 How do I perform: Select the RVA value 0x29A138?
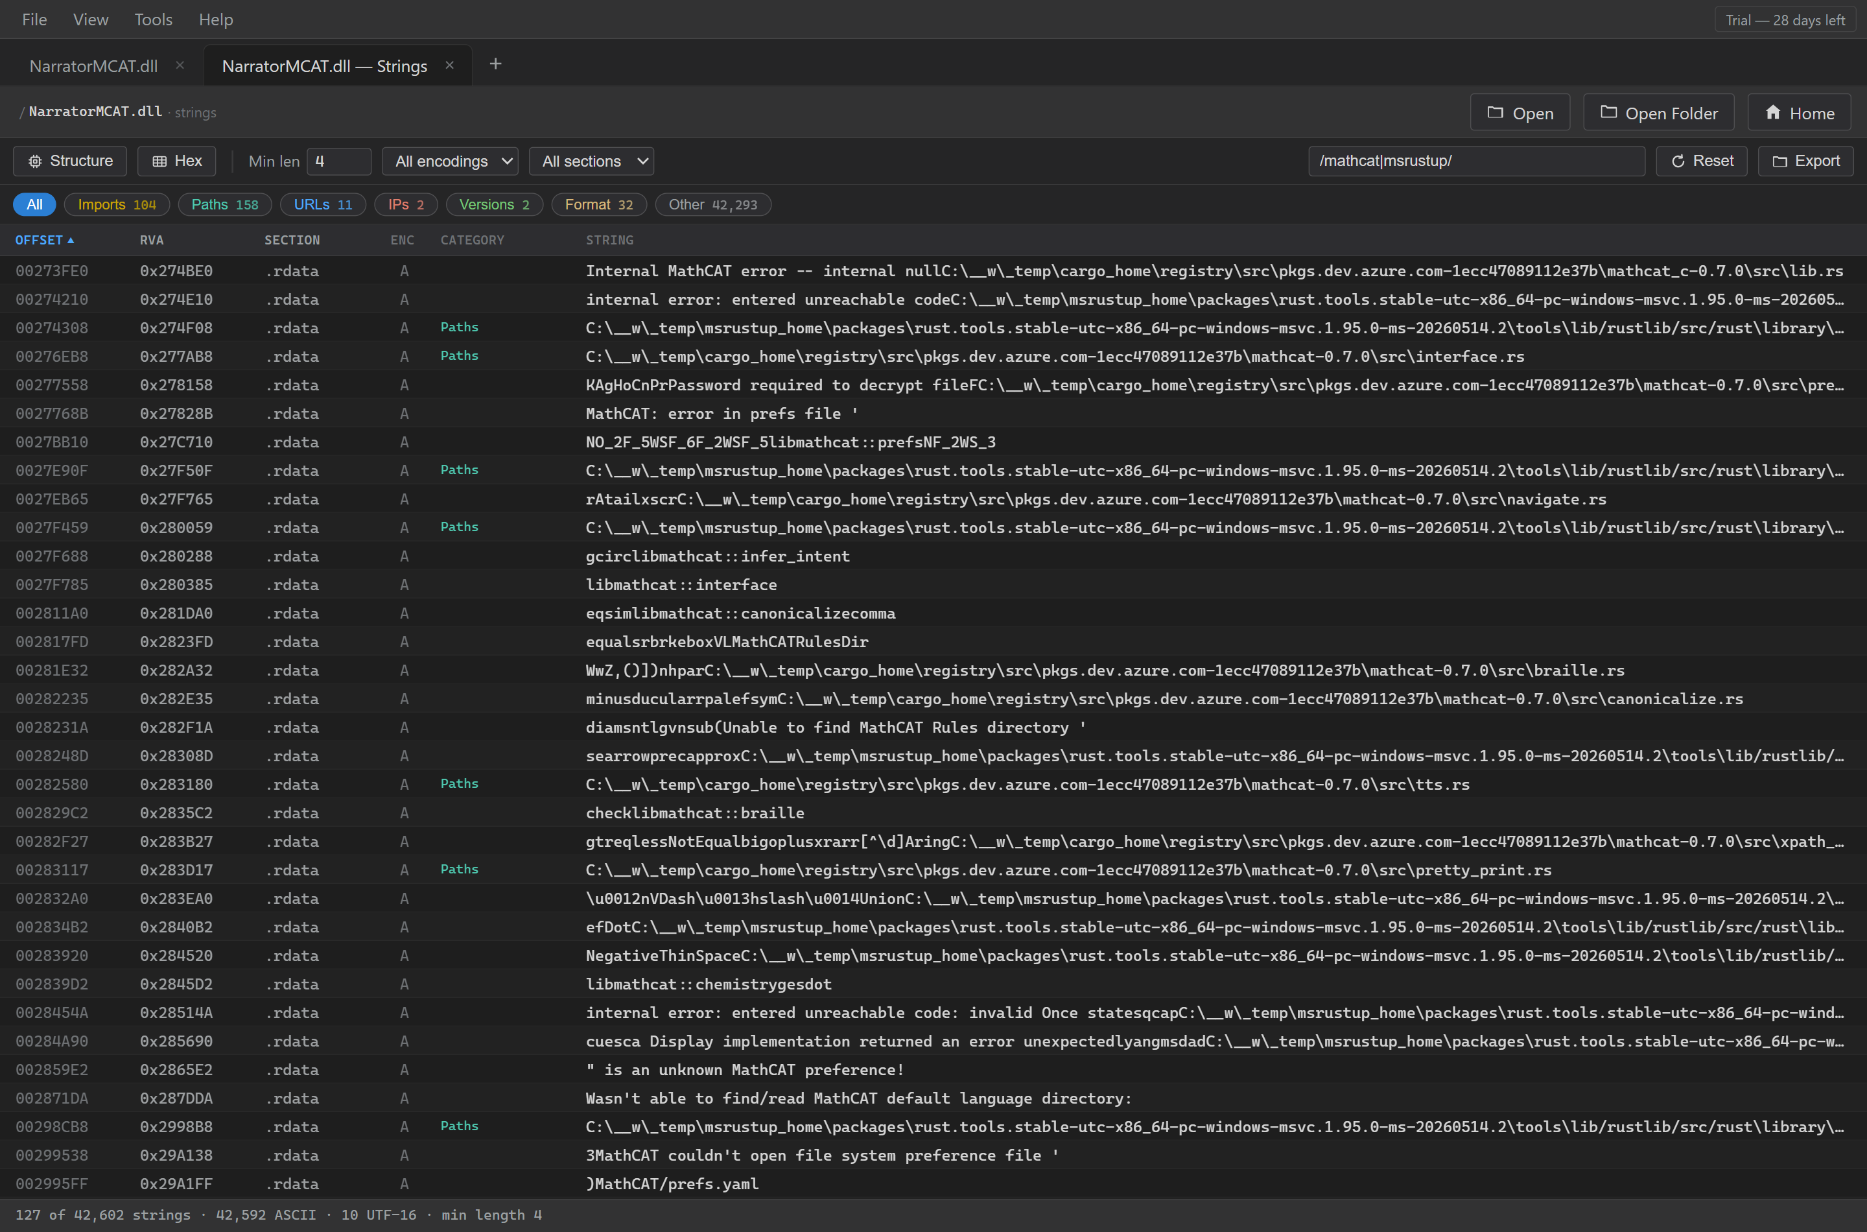tap(176, 1155)
